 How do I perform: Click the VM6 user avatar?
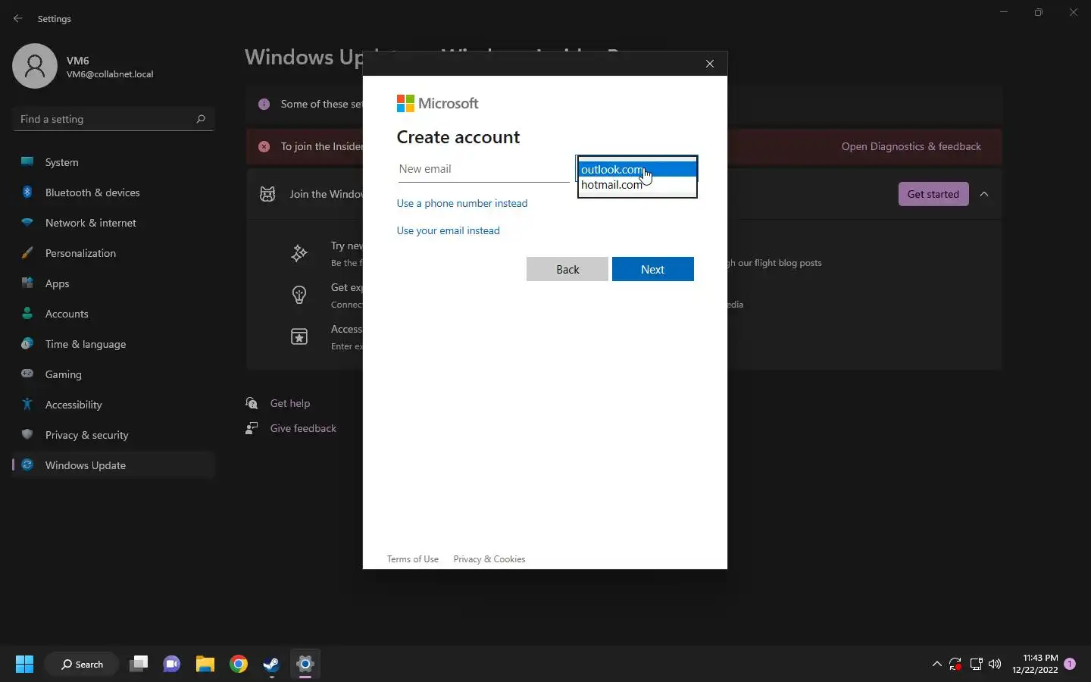coord(35,66)
